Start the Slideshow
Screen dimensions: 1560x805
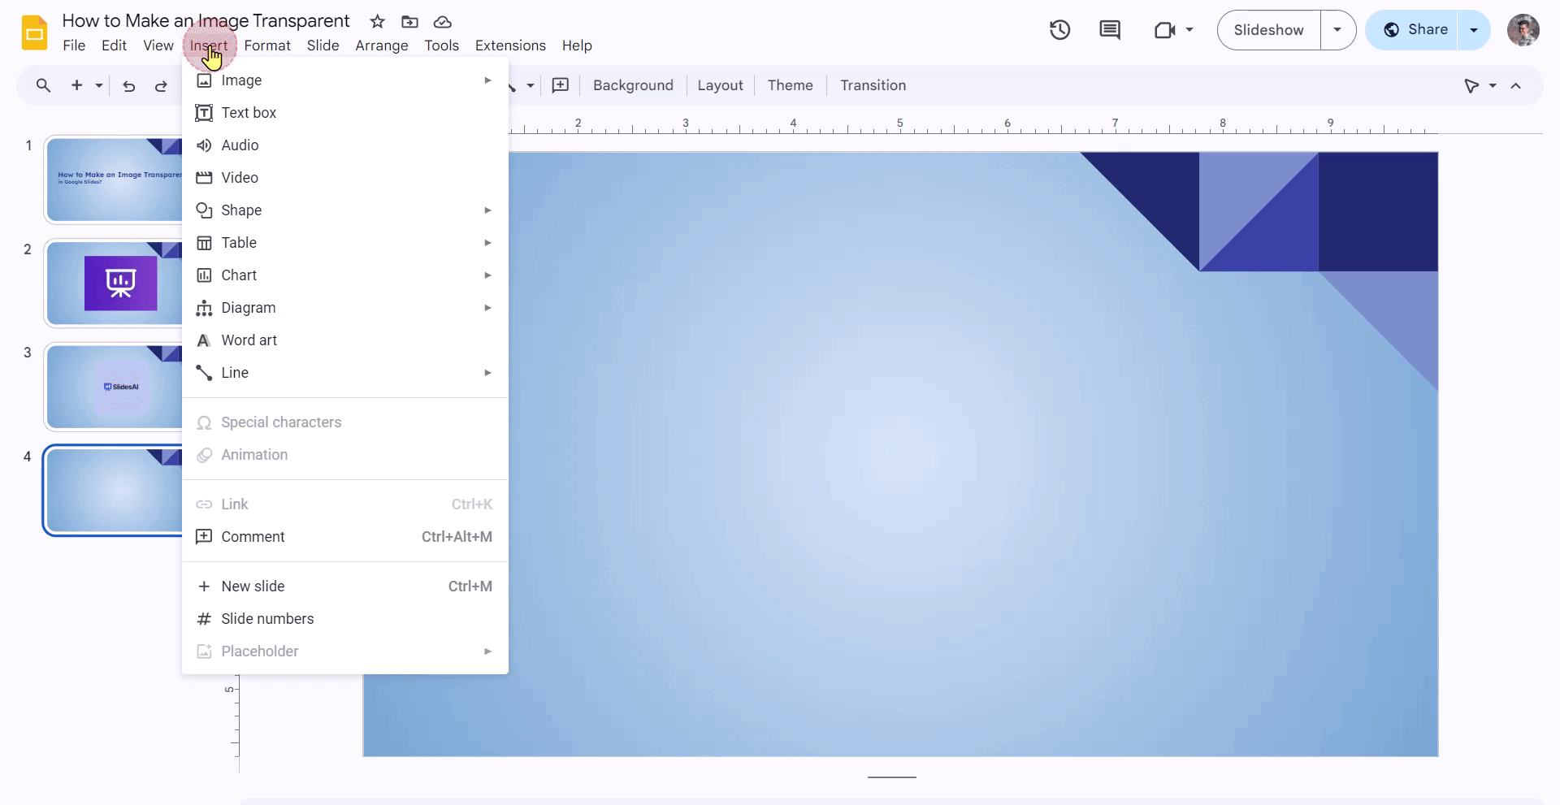pyautogui.click(x=1268, y=30)
